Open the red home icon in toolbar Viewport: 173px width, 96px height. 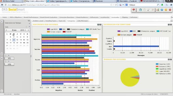[x=134, y=10]
